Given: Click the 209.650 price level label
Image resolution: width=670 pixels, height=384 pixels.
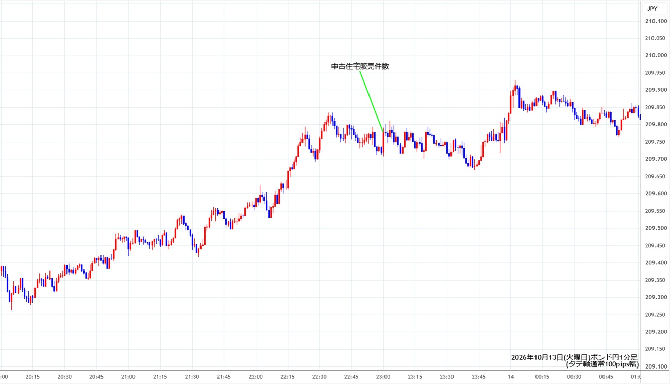Looking at the screenshot, I should [656, 177].
